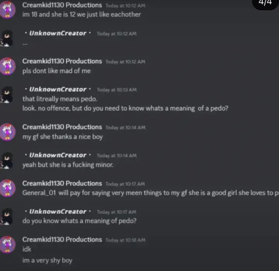
Task: Click the "that litreally means pedo." message line
Action: point(60,99)
